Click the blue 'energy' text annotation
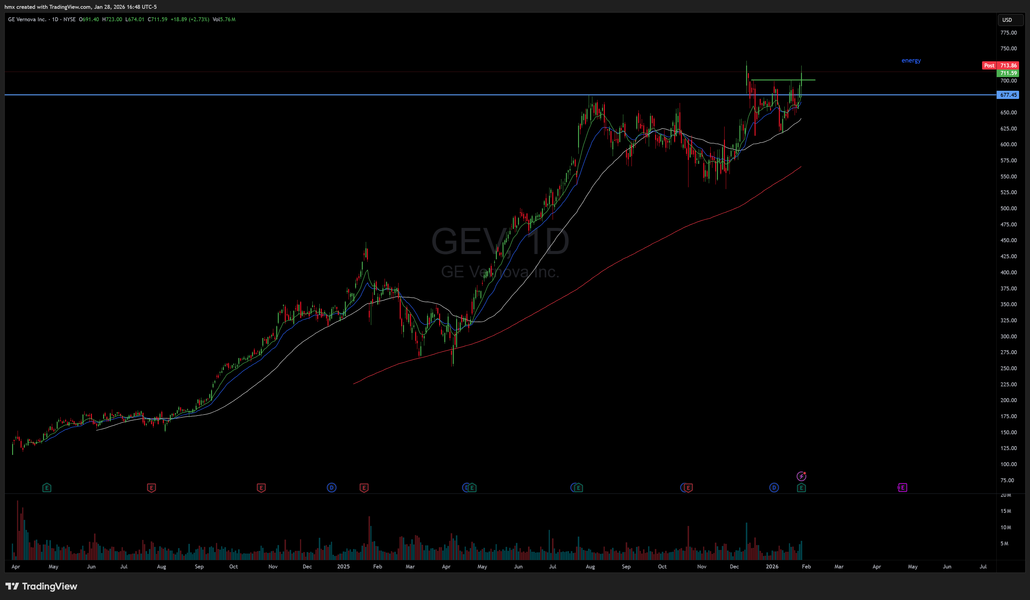The image size is (1030, 600). click(x=911, y=60)
